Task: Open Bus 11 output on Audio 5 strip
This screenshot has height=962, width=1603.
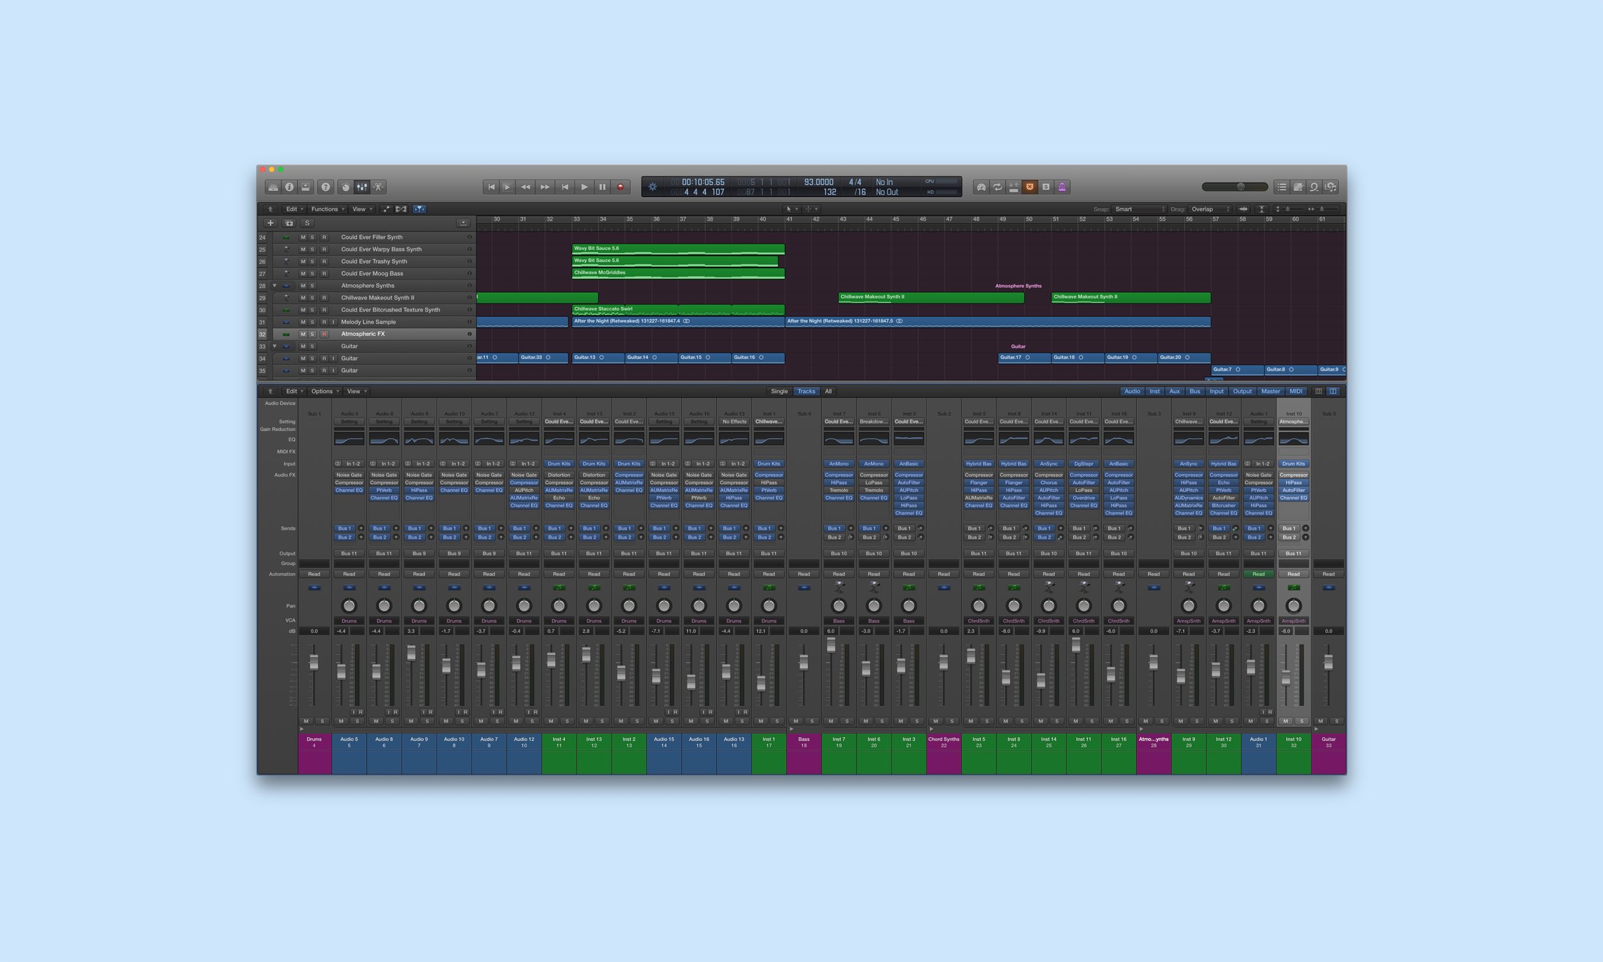Action: (349, 553)
